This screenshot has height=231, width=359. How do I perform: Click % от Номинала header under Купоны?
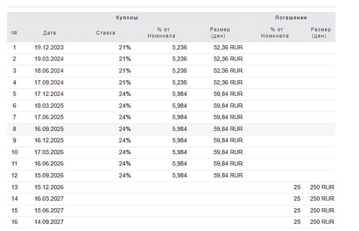tap(161, 33)
